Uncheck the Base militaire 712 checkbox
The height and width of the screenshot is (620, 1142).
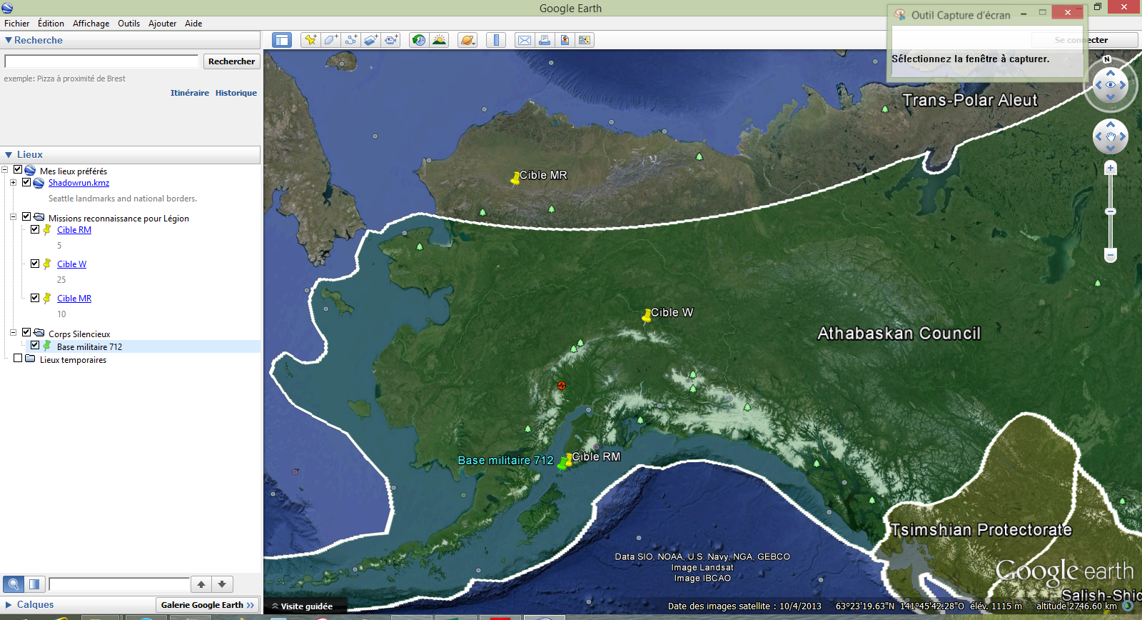[35, 345]
